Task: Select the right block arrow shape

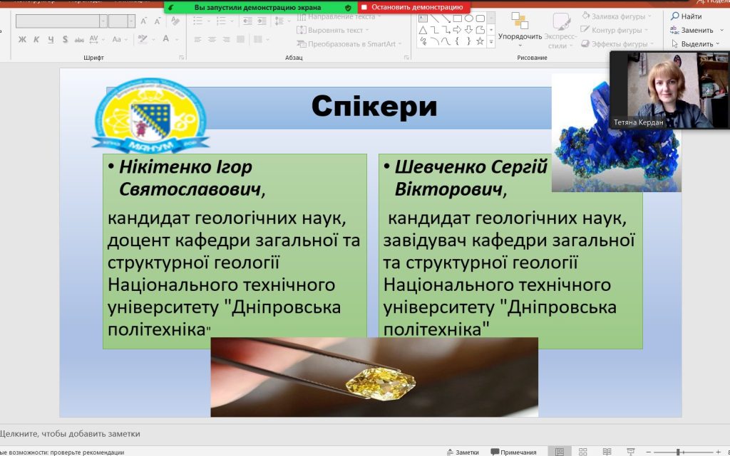Action: 457,30
